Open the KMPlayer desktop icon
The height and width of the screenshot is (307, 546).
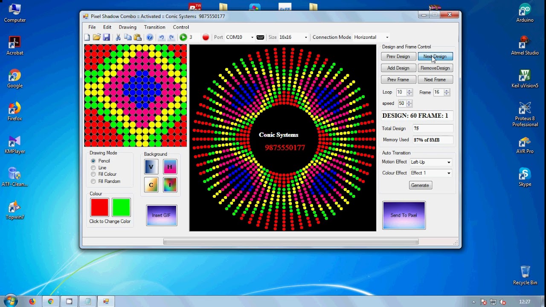tap(15, 145)
